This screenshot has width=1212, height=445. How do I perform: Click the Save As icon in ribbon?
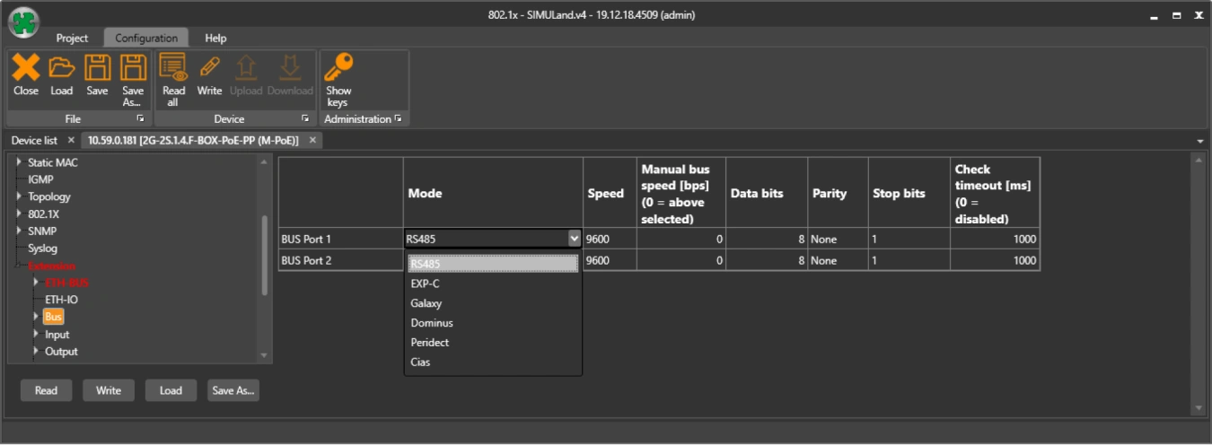pyautogui.click(x=133, y=68)
